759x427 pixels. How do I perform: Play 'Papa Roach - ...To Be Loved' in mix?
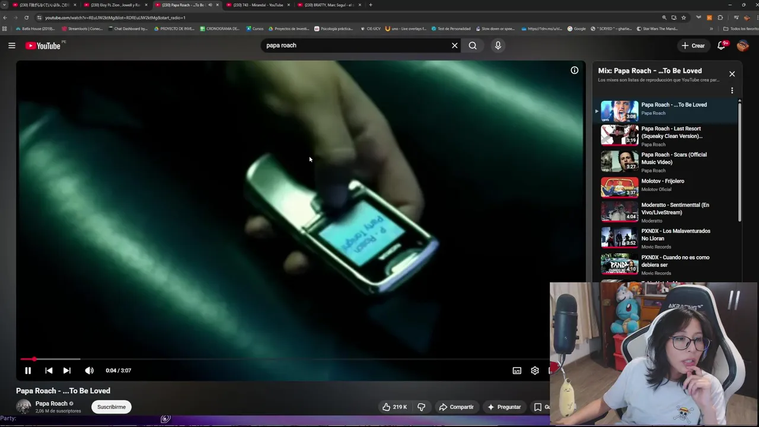(x=666, y=111)
